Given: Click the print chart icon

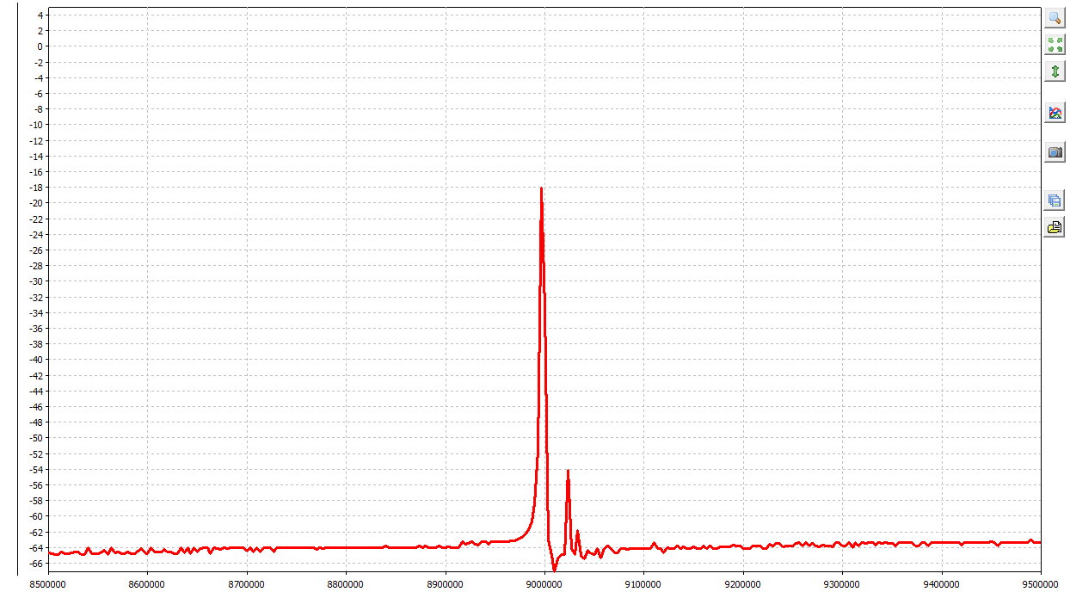Looking at the screenshot, I should coord(1055,227).
